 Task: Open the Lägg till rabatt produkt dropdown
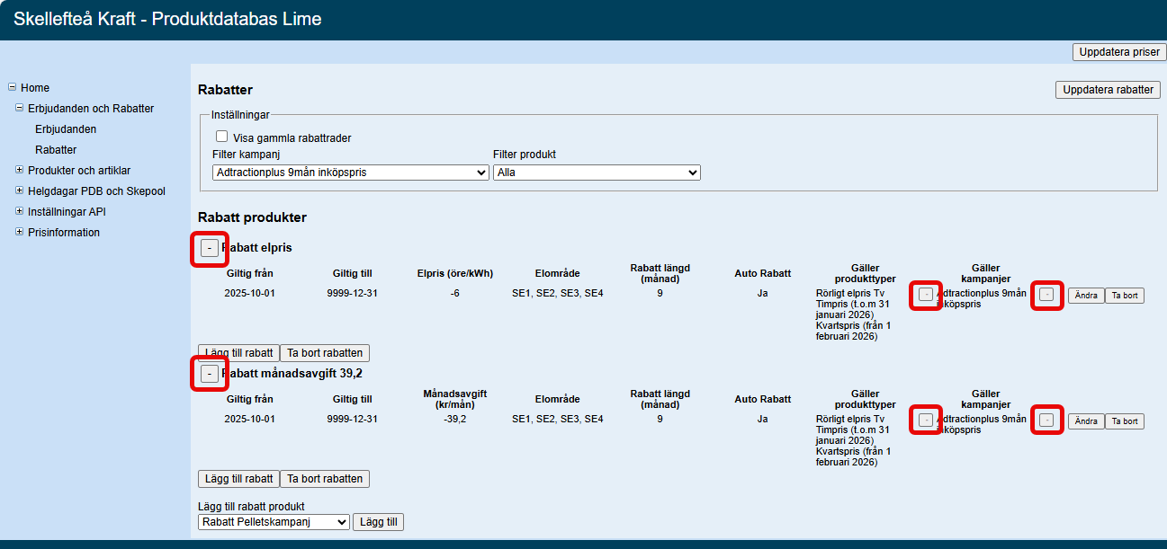click(274, 522)
